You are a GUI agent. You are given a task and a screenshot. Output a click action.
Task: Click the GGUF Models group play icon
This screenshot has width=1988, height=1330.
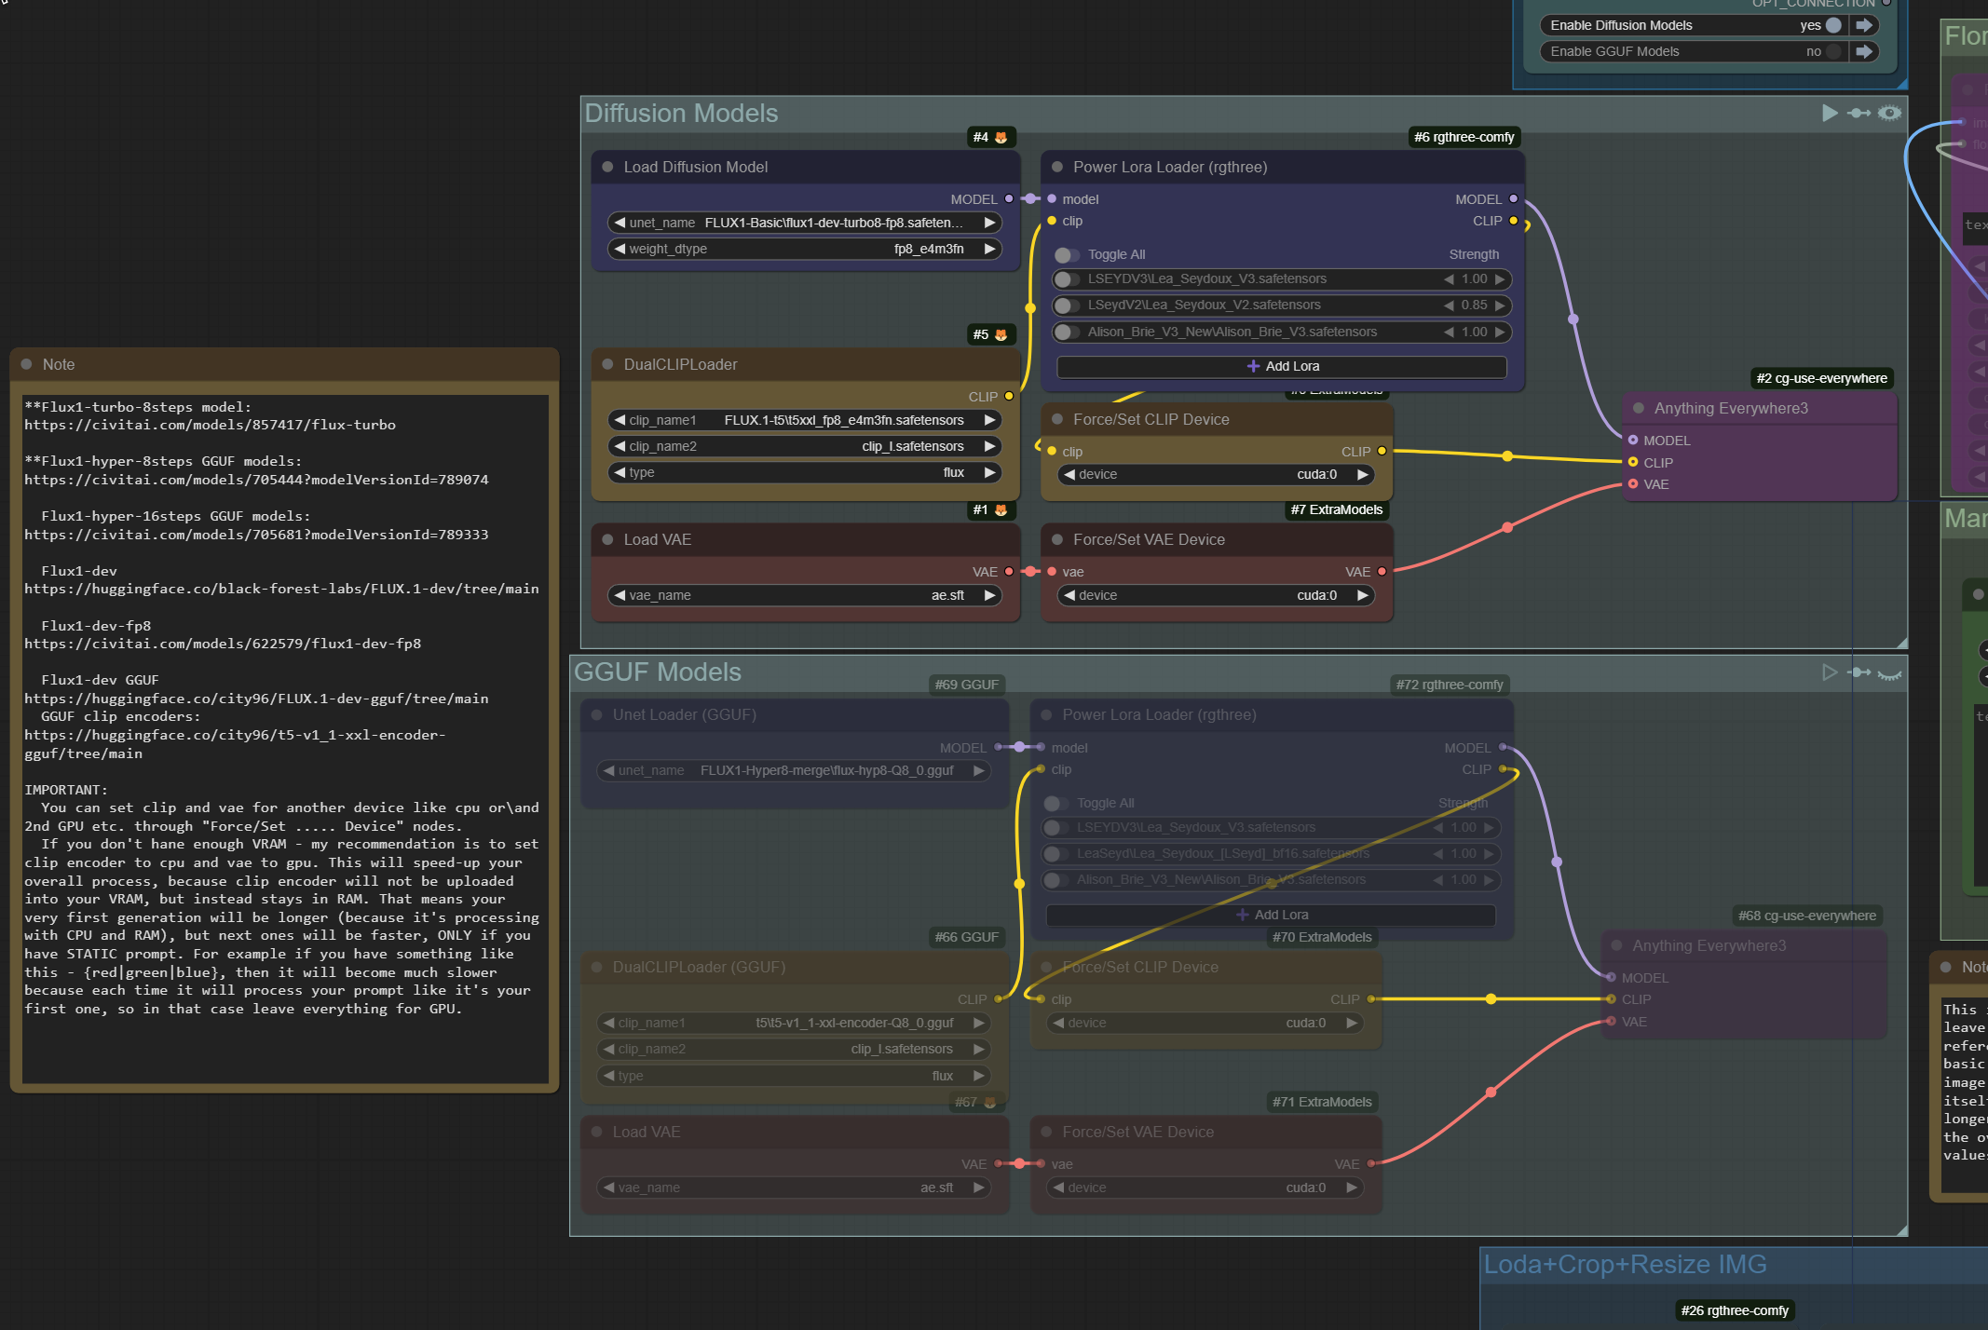[x=1830, y=672]
